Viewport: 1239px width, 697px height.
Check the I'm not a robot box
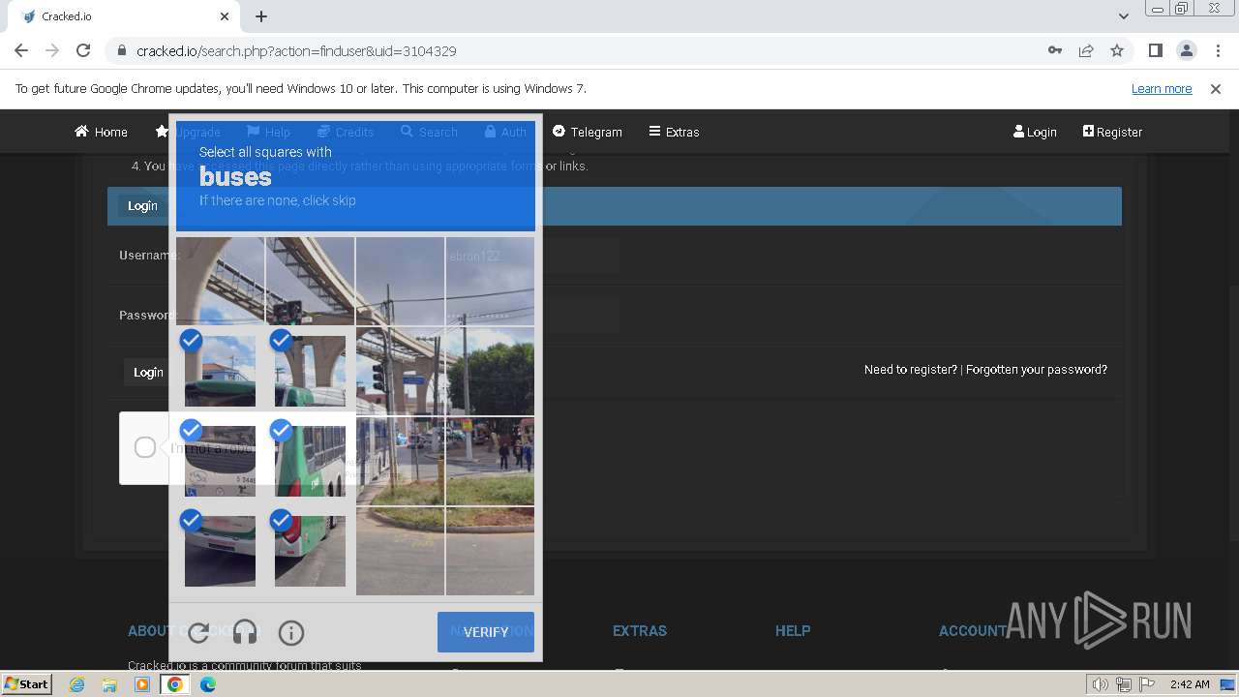point(145,447)
